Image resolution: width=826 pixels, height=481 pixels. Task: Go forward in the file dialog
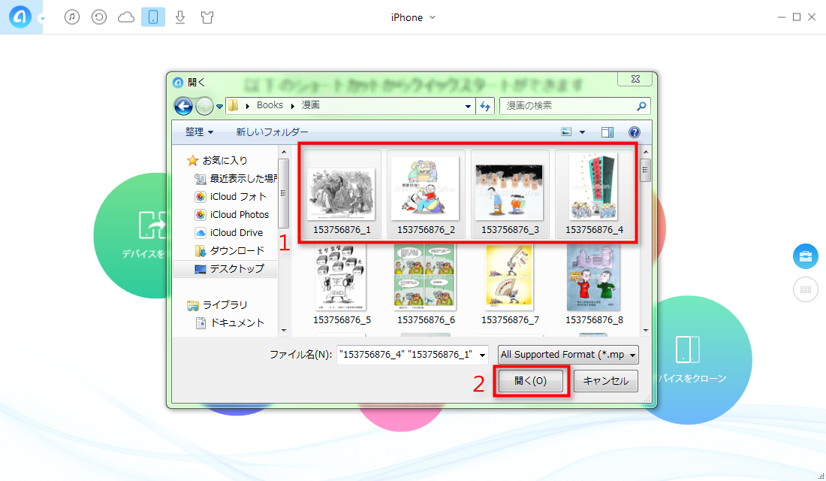click(x=204, y=107)
